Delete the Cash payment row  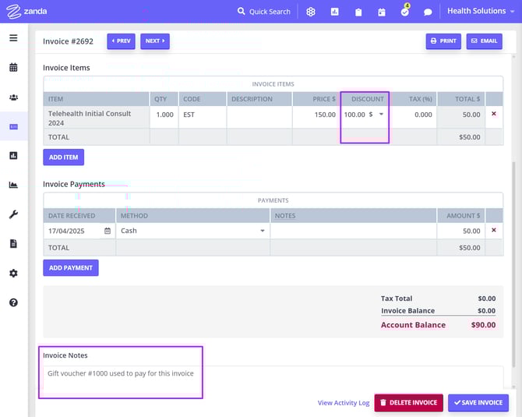(x=493, y=231)
